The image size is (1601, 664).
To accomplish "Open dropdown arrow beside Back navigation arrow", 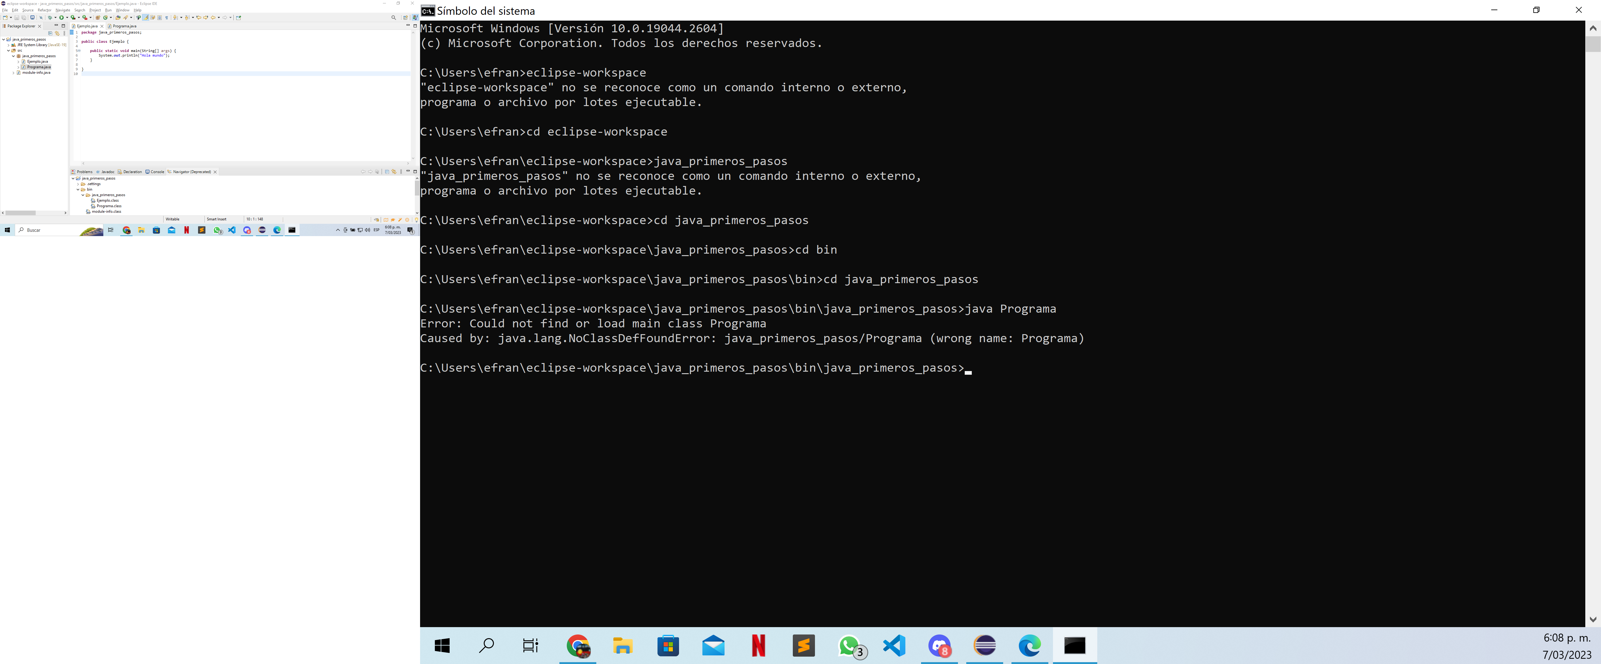I will coord(219,18).
